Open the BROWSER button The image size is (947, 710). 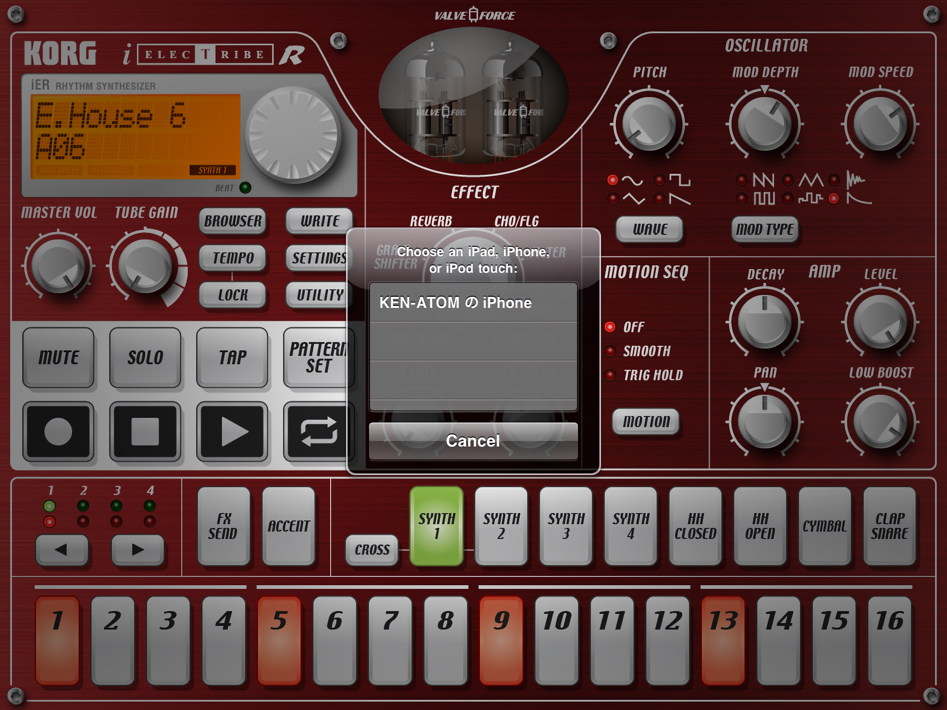pyautogui.click(x=233, y=221)
